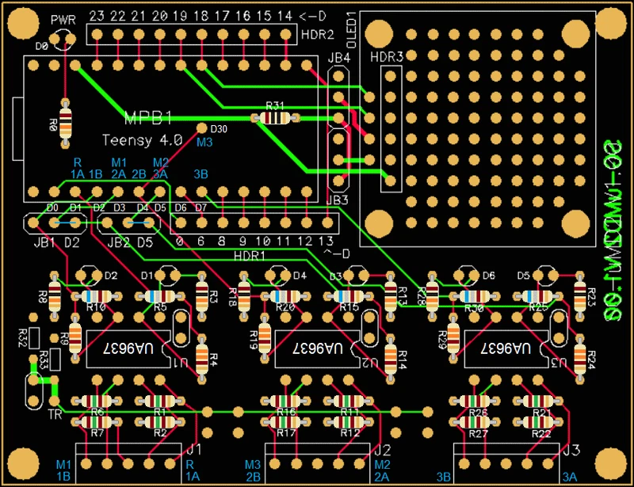Select the U3 UA9637 chip

(x=507, y=349)
